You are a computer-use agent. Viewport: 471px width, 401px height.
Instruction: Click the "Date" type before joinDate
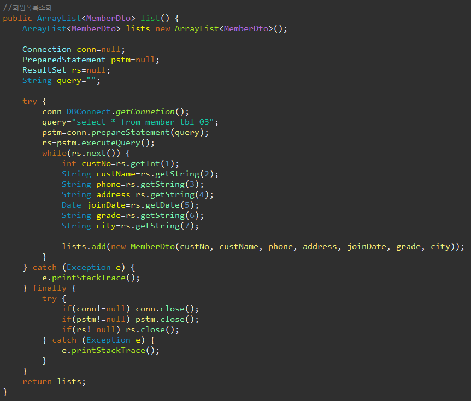pyautogui.click(x=72, y=205)
